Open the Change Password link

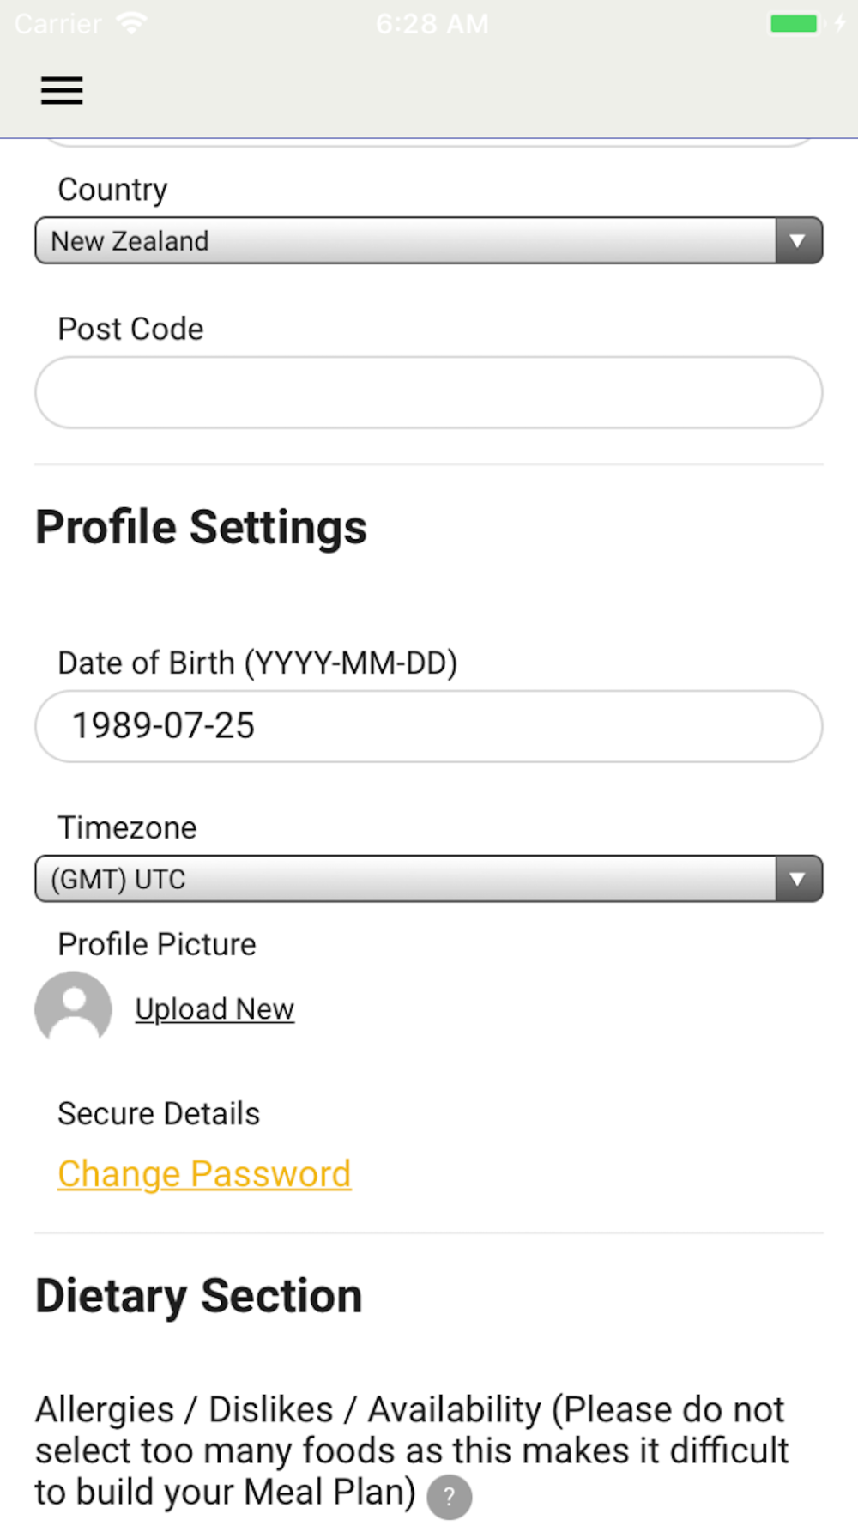coord(204,1174)
